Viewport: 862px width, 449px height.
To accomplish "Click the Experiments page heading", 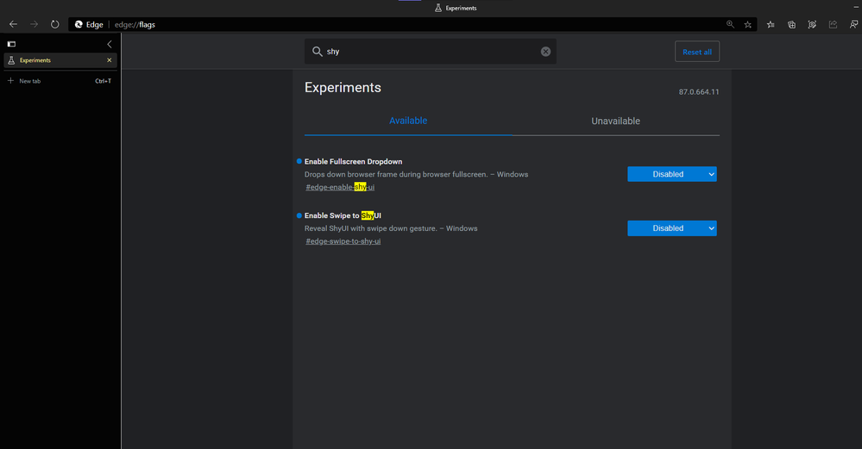I will pos(343,87).
